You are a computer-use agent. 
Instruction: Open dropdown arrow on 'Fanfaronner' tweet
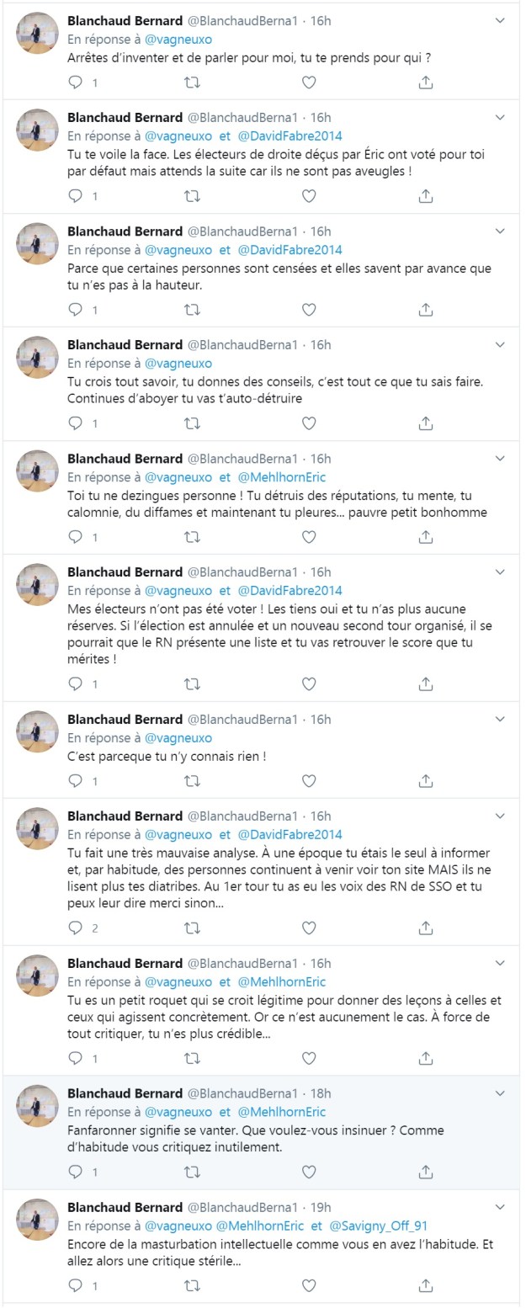[x=500, y=1093]
